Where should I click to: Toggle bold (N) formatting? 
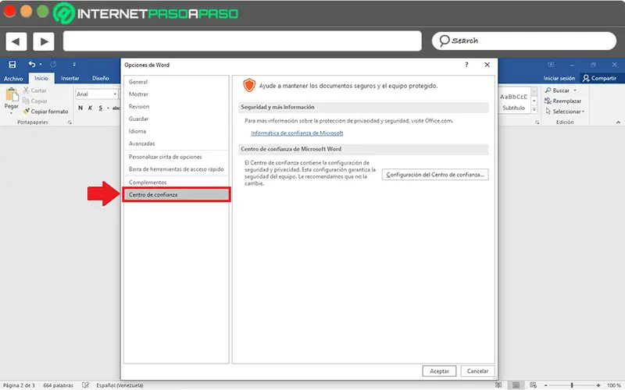pyautogui.click(x=80, y=108)
